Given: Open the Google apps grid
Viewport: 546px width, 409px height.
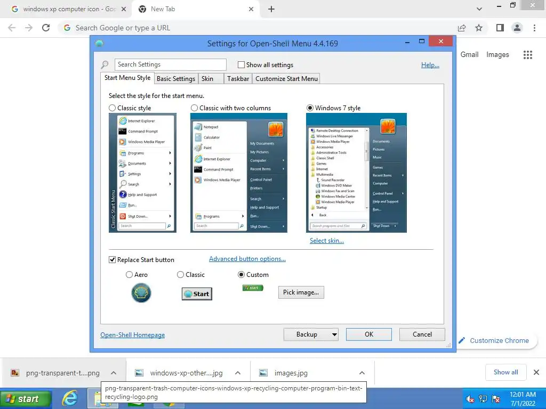Looking at the screenshot, I should click(x=528, y=55).
